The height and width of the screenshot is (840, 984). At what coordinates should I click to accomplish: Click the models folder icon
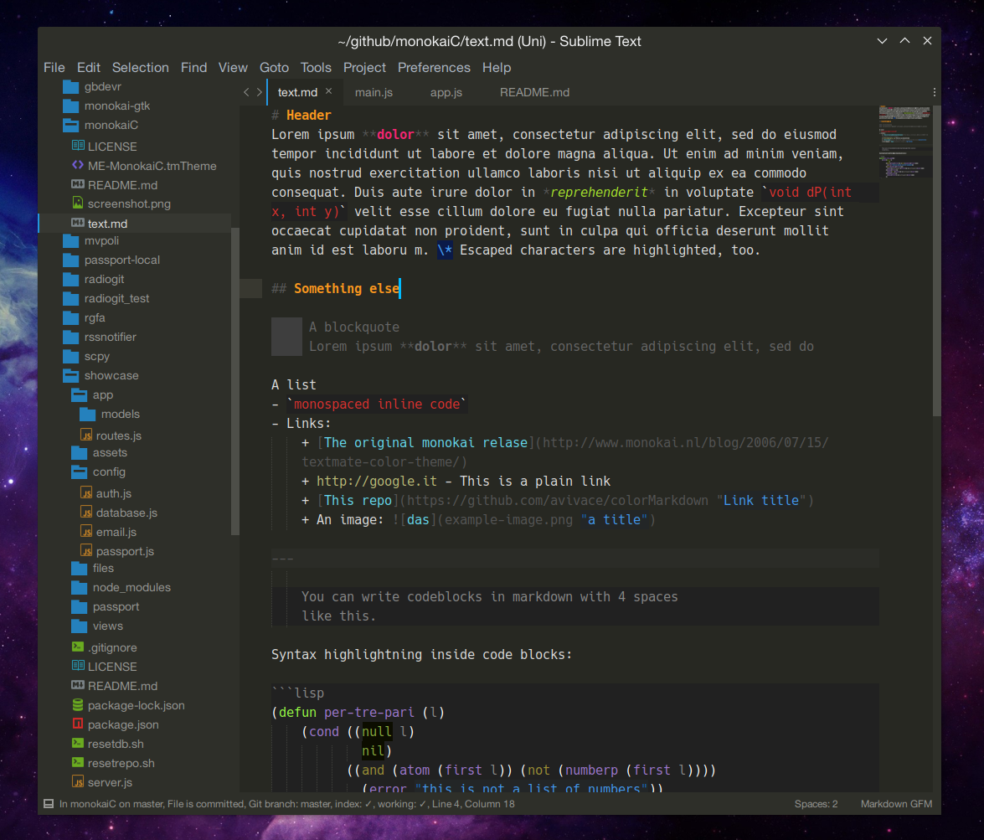(x=87, y=415)
